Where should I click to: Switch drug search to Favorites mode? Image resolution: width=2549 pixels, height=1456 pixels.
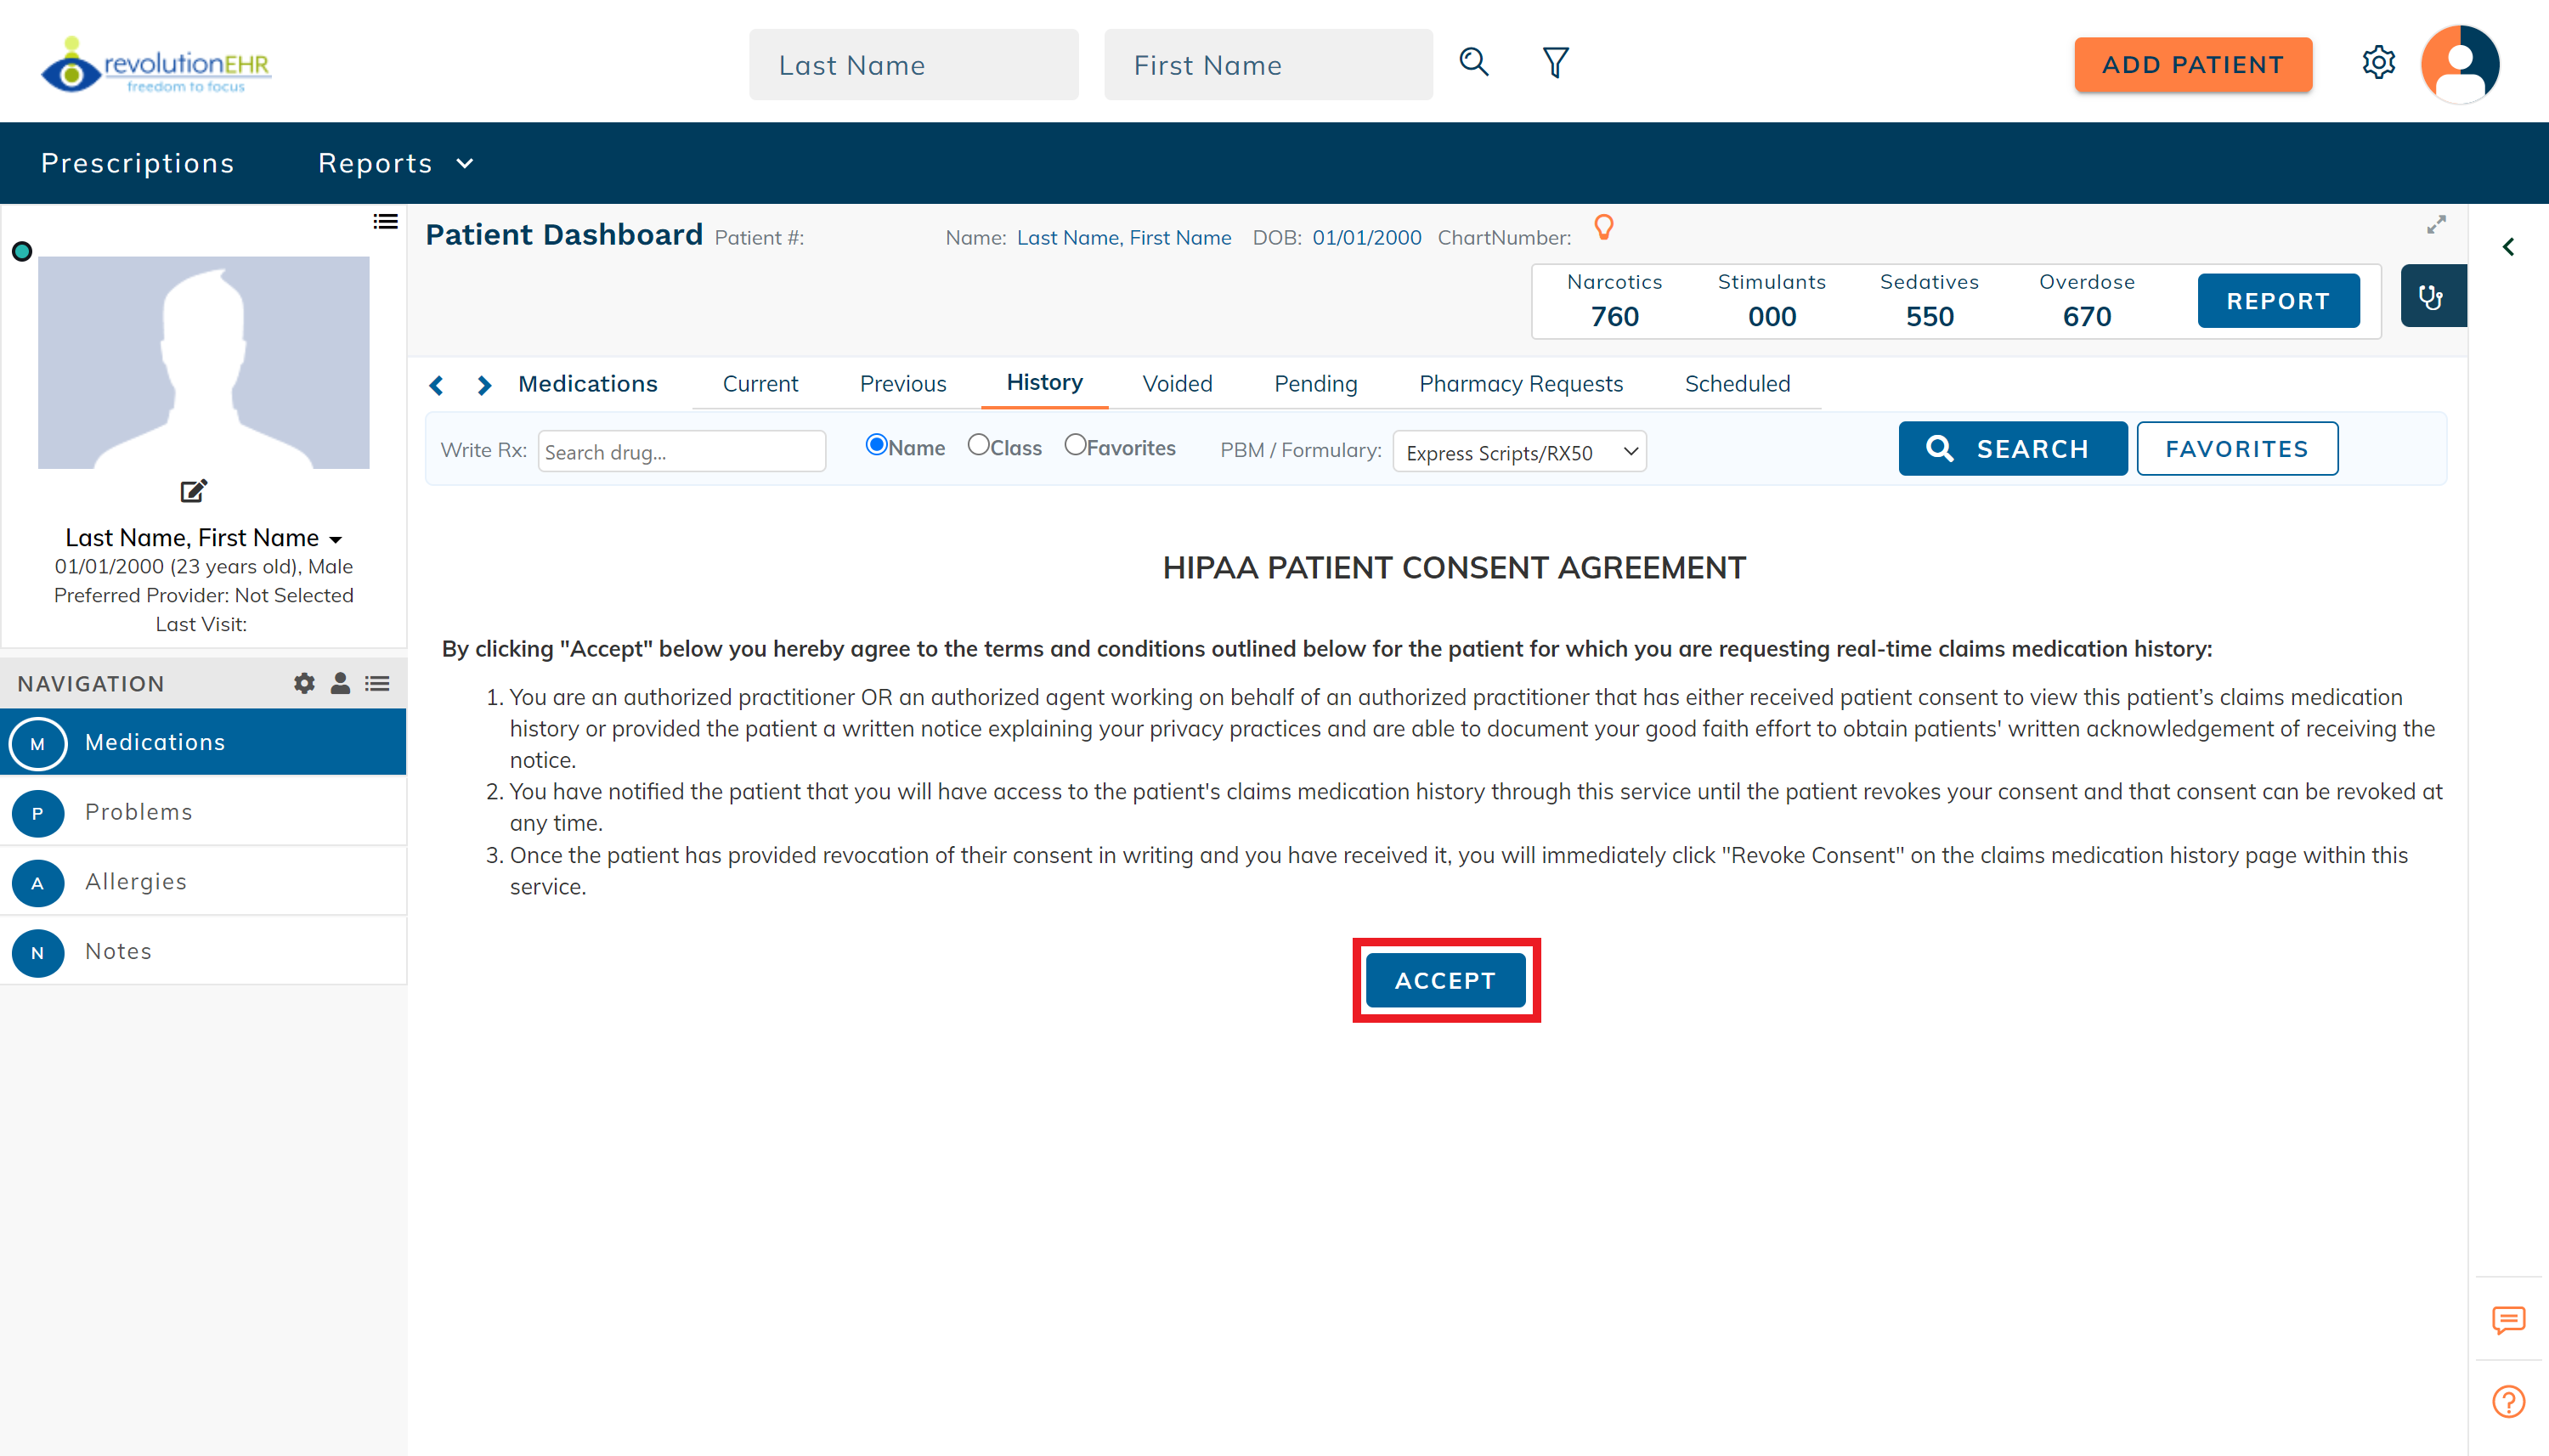(1075, 444)
